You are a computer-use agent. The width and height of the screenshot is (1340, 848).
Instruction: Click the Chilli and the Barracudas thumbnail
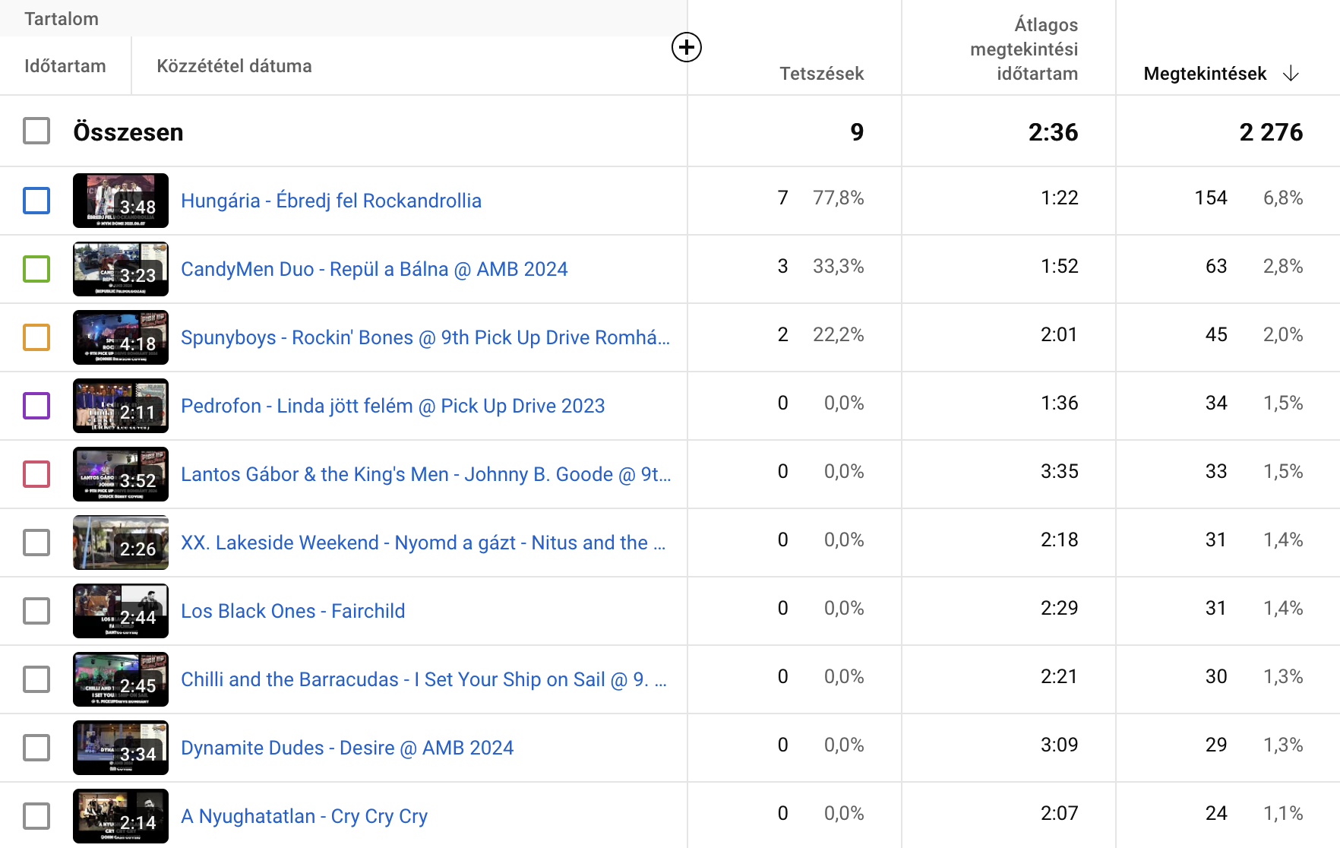tap(121, 679)
